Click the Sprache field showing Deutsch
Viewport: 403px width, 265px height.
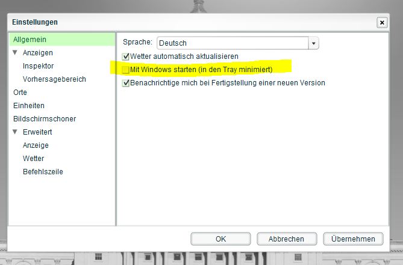(x=233, y=43)
